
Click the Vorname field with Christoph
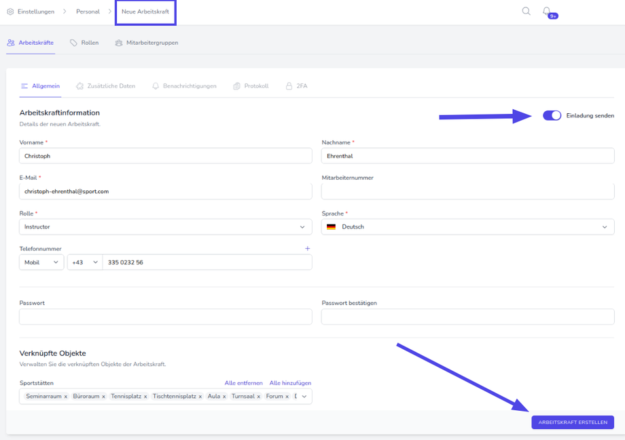[165, 156]
